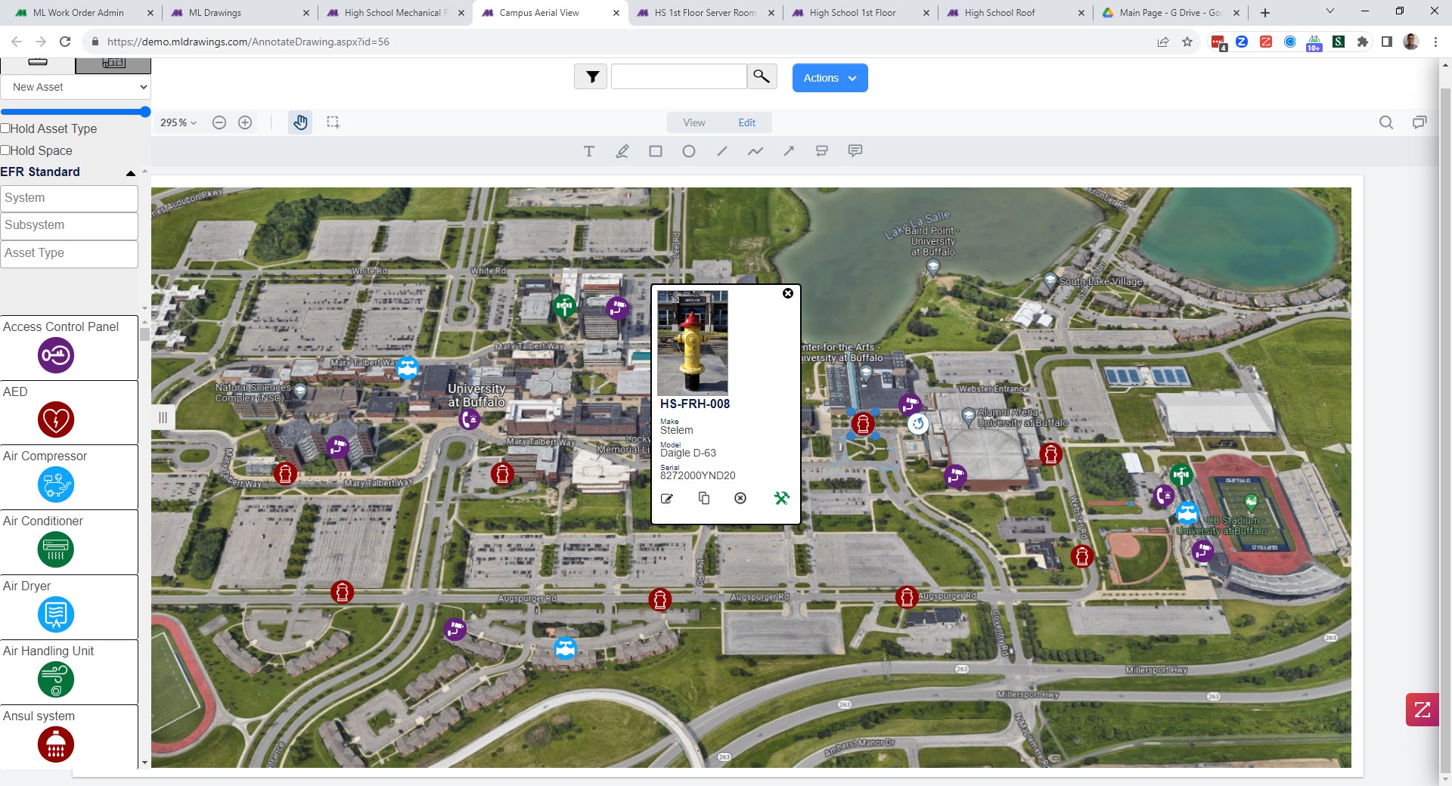This screenshot has width=1452, height=786.
Task: Pick the Rectangle shape tool
Action: pyautogui.click(x=656, y=151)
